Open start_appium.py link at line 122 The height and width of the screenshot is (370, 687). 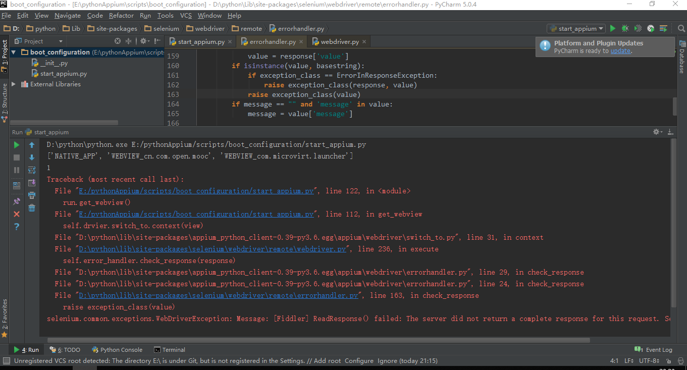pyautogui.click(x=197, y=191)
